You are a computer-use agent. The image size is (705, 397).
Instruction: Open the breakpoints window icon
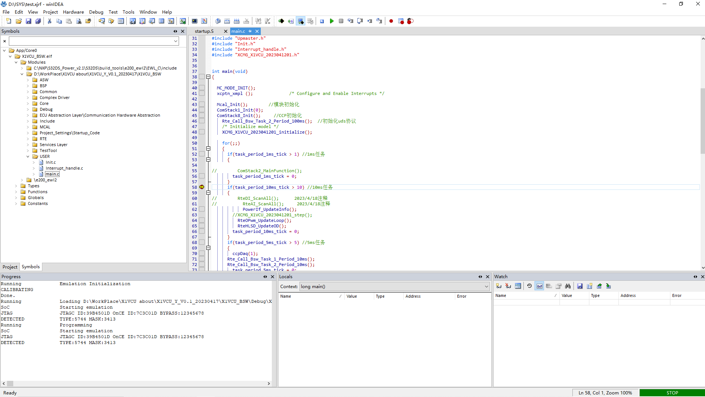point(401,21)
